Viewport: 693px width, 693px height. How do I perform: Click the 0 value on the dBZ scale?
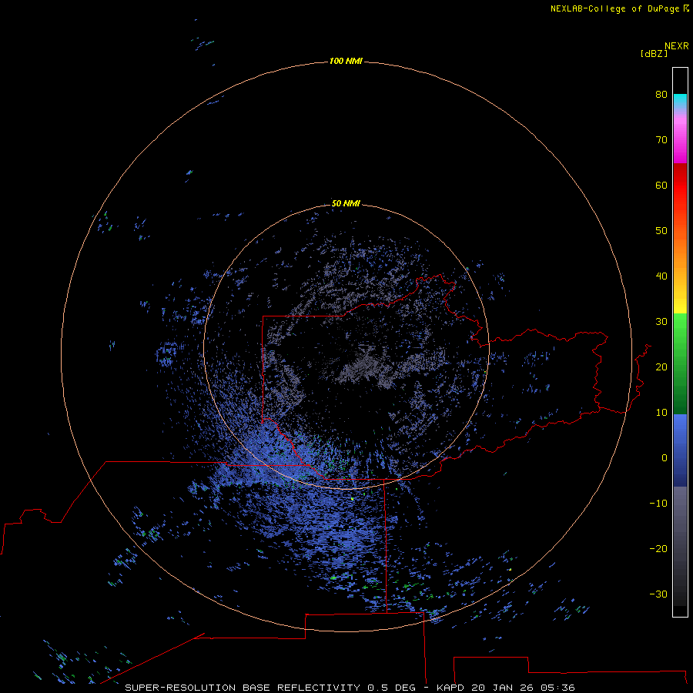(665, 458)
